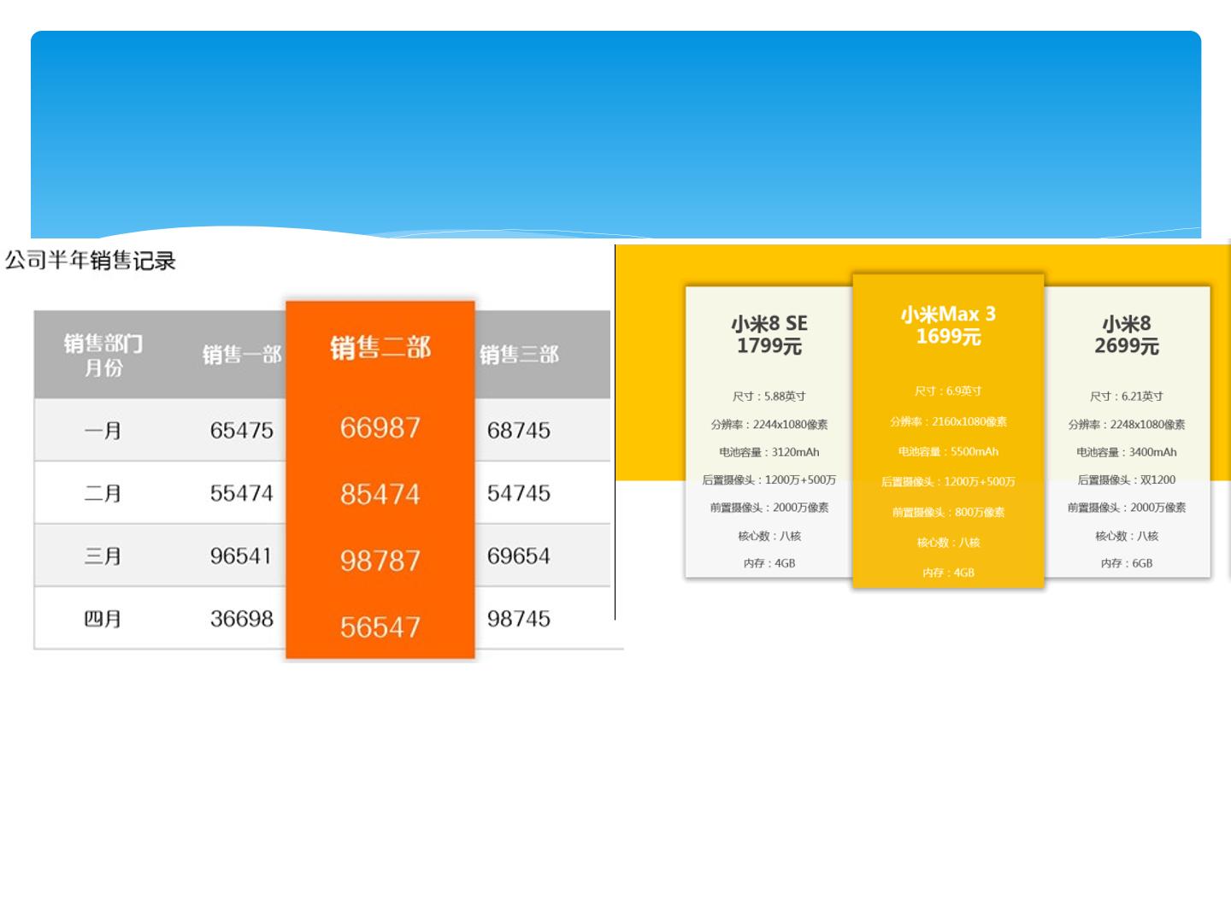The width and height of the screenshot is (1231, 923).
Task: Select the highlighted 销售二部 column header
Action: (x=380, y=348)
